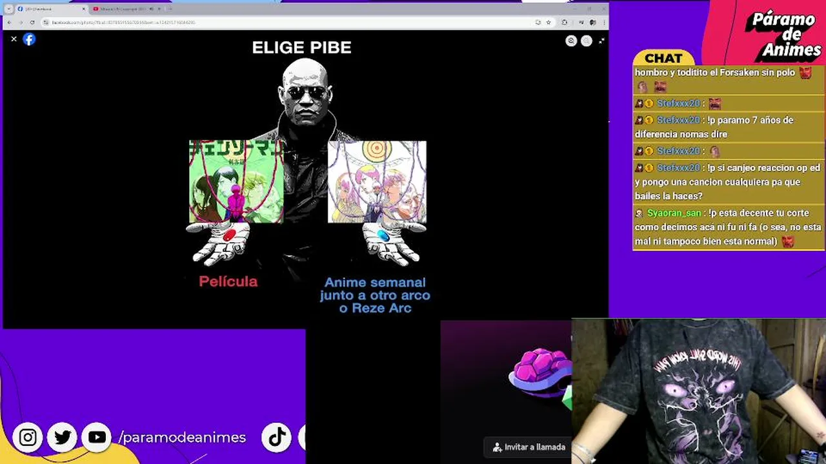This screenshot has height=464, width=826.
Task: Click the red Película text
Action: pyautogui.click(x=228, y=282)
